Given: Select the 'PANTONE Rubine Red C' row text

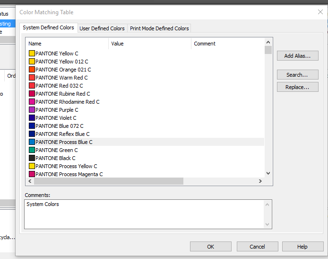Looking at the screenshot, I should 63,94.
